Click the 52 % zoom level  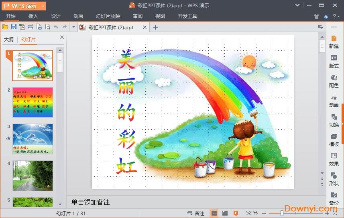coord(252,213)
